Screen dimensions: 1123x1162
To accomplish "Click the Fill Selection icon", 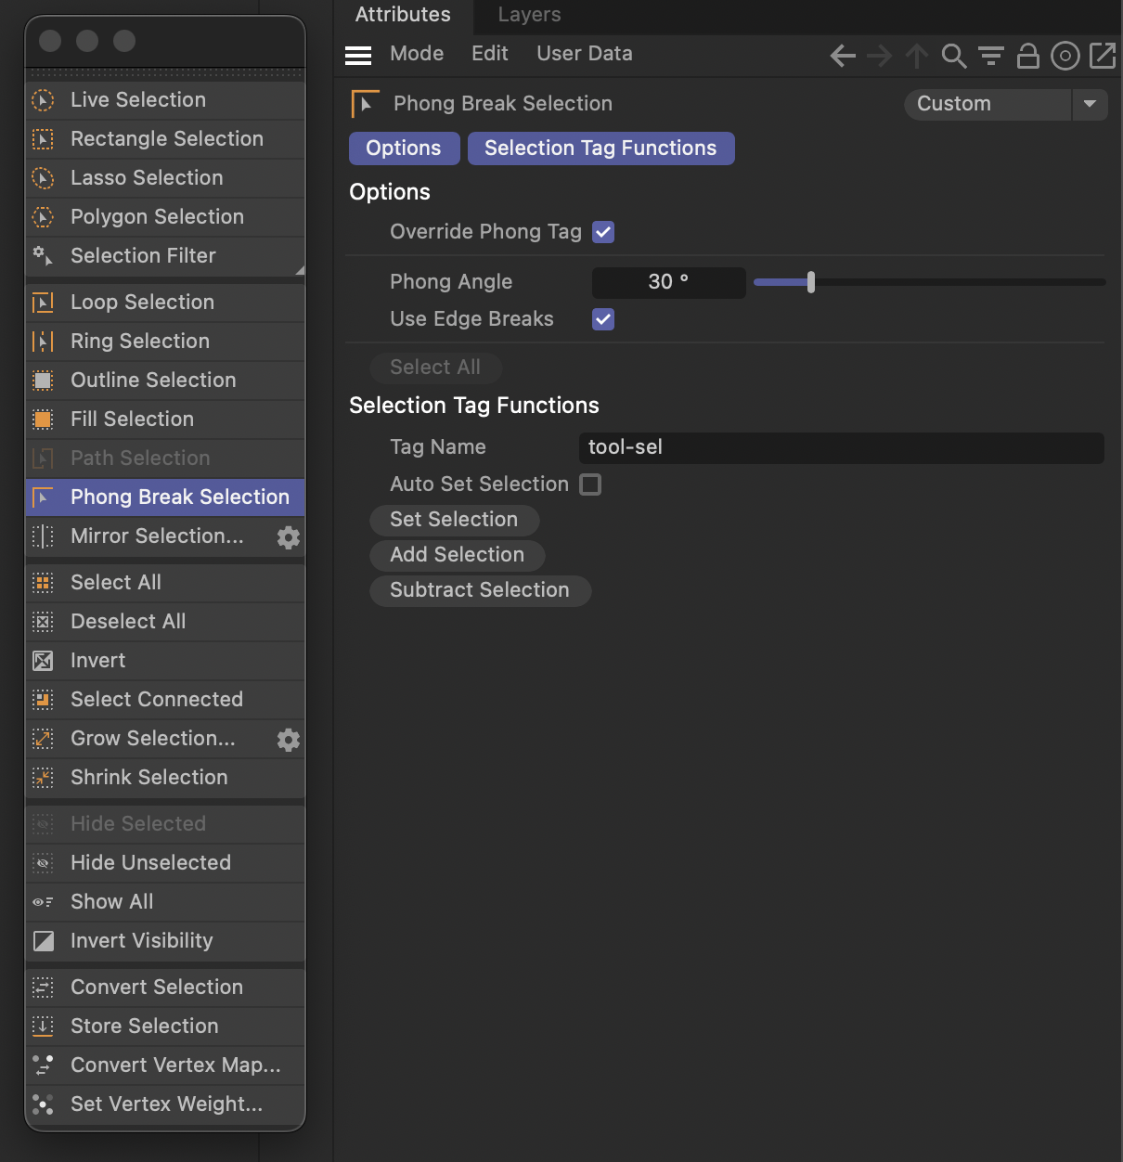I will (43, 420).
